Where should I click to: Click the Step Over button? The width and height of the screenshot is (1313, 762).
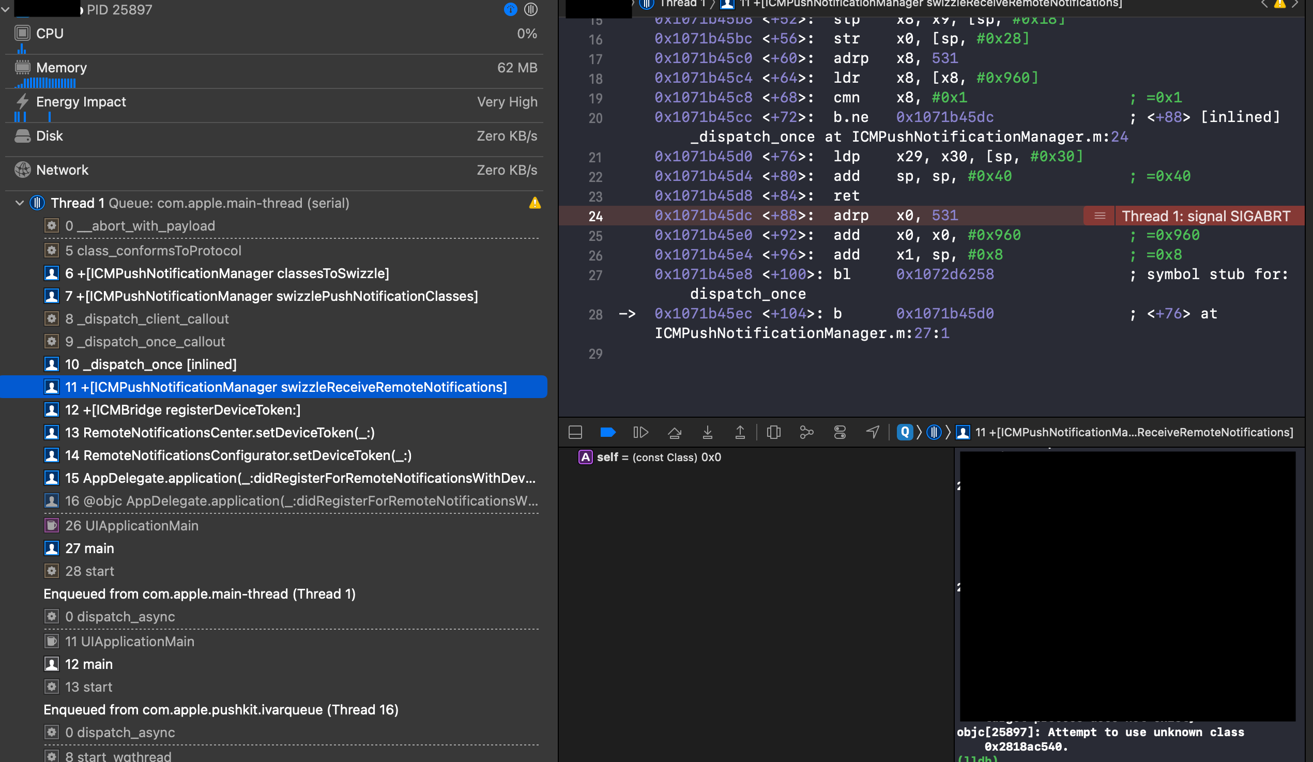pos(674,432)
